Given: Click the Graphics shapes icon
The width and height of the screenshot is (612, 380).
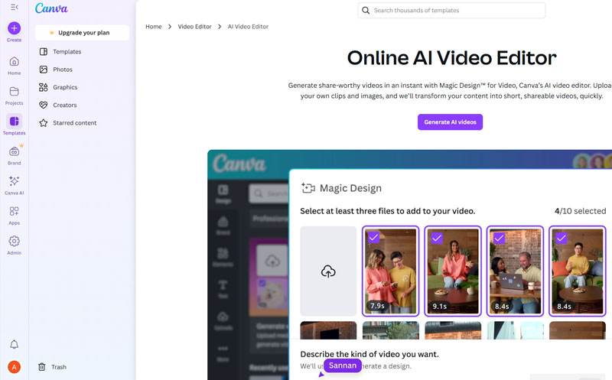Looking at the screenshot, I should coord(44,87).
